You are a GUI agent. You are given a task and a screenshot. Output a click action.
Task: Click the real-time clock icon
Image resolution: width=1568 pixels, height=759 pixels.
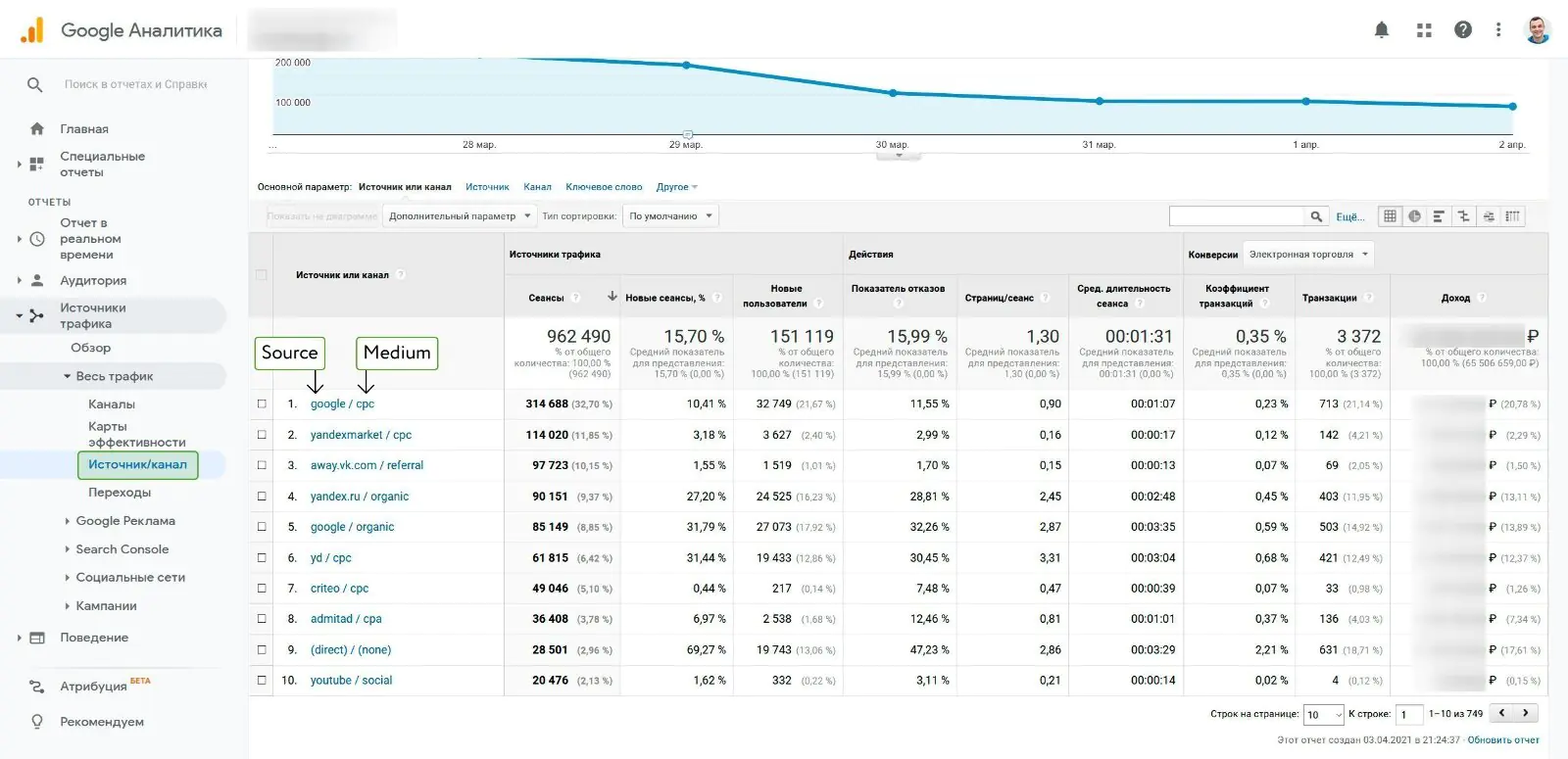(37, 239)
